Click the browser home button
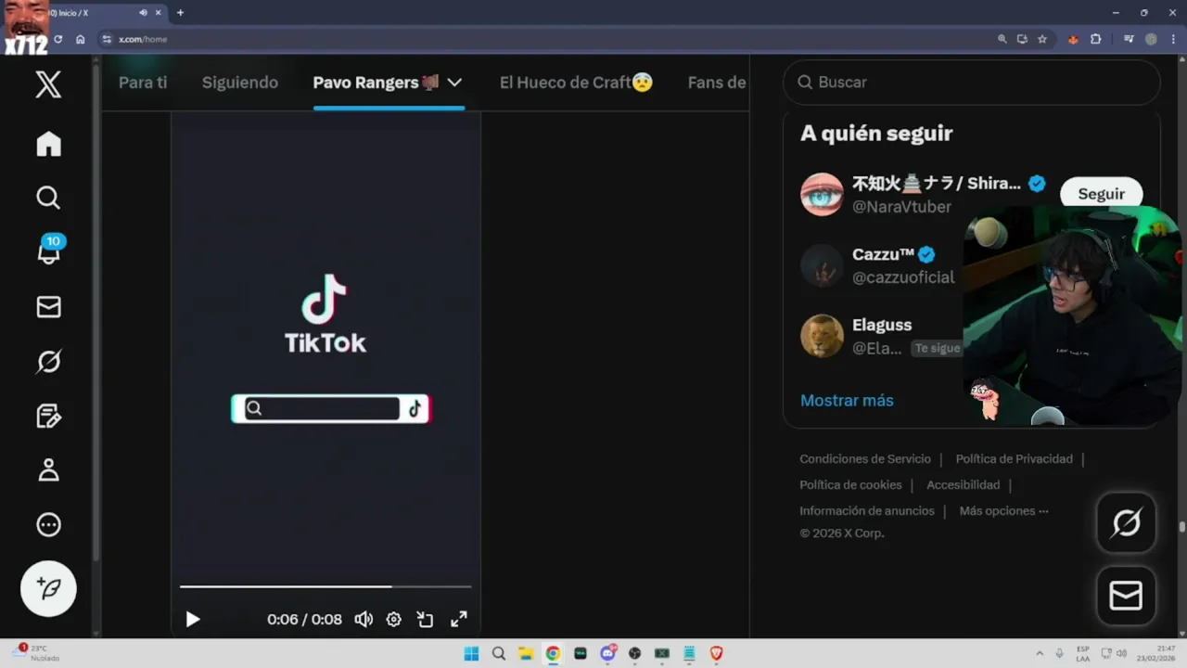The image size is (1187, 668). tap(81, 39)
